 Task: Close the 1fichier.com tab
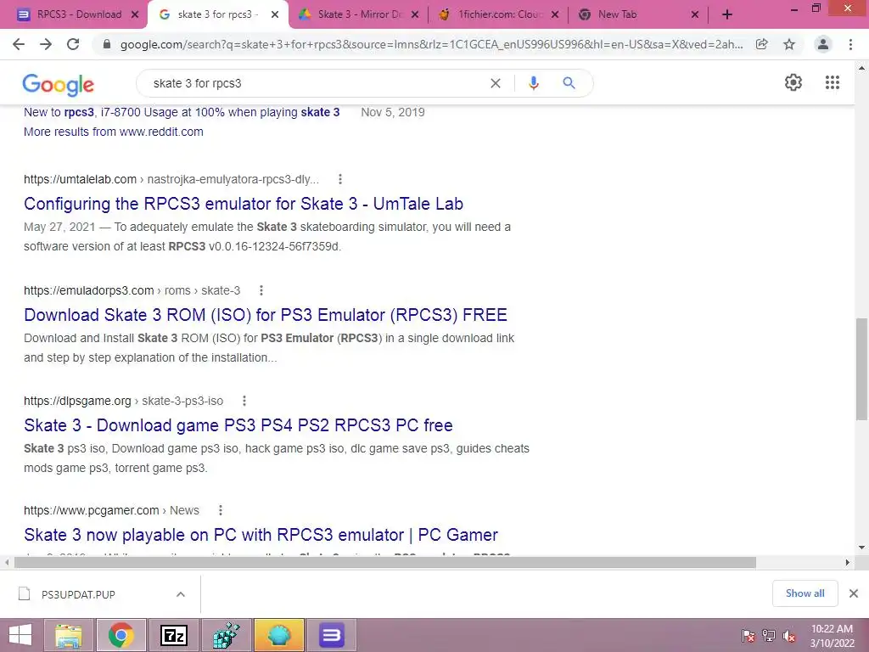tap(555, 15)
